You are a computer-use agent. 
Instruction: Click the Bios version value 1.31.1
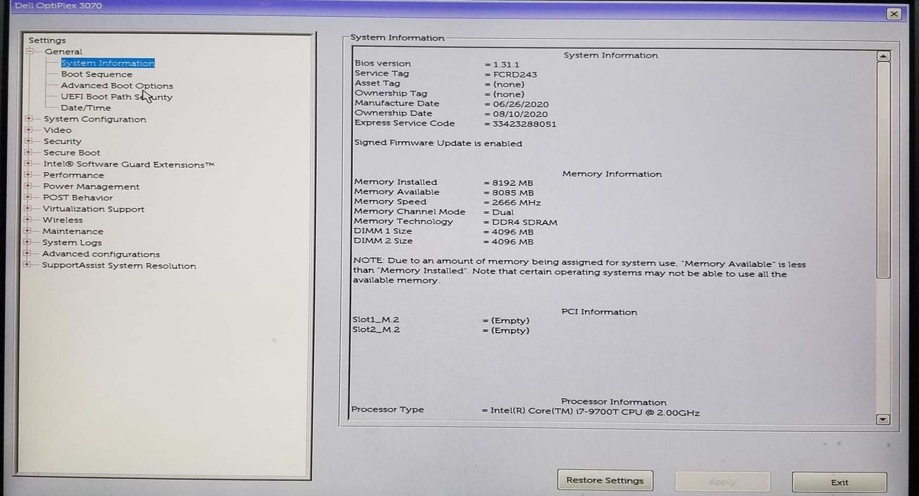tap(506, 64)
